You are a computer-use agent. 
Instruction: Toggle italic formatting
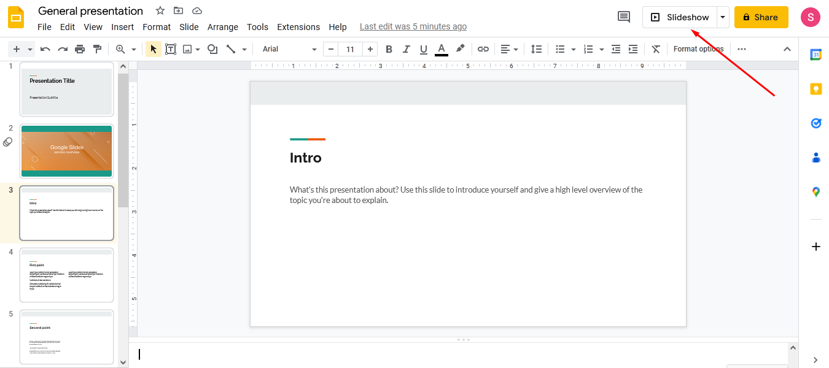tap(406, 48)
